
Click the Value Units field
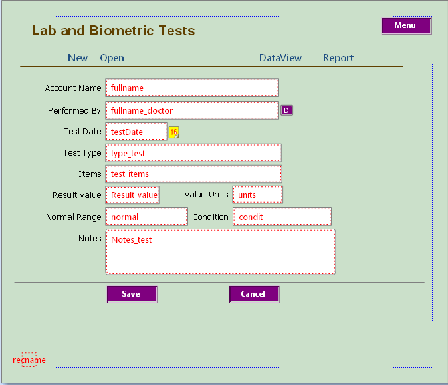coord(258,195)
